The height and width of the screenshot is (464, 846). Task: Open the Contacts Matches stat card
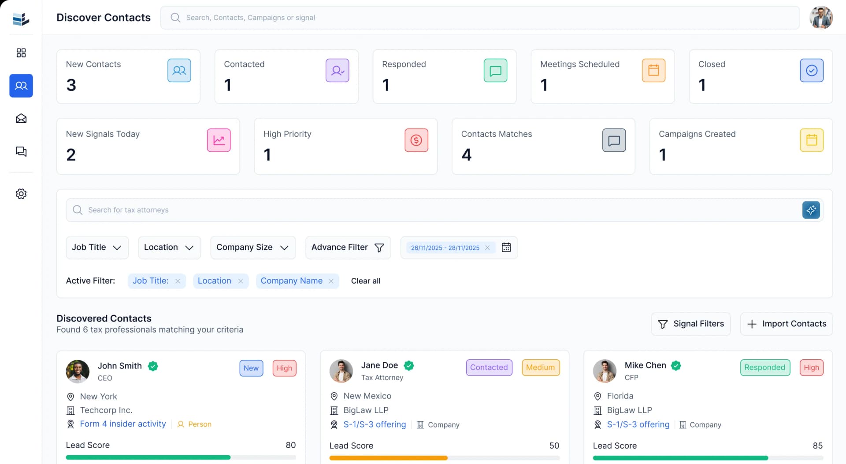pos(543,146)
